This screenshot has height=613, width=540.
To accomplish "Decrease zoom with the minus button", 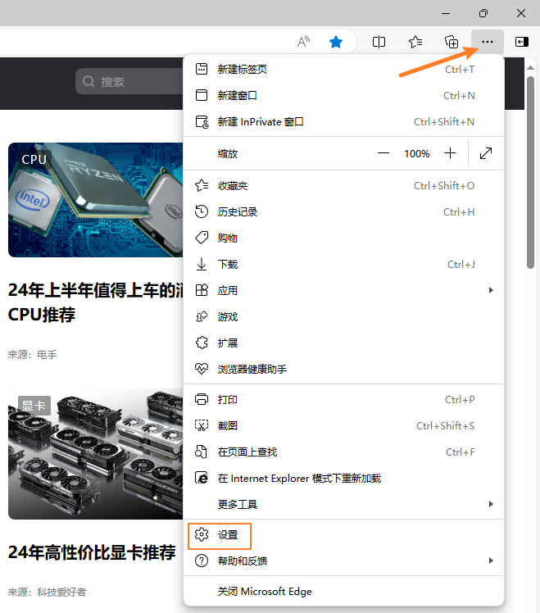I will click(383, 153).
